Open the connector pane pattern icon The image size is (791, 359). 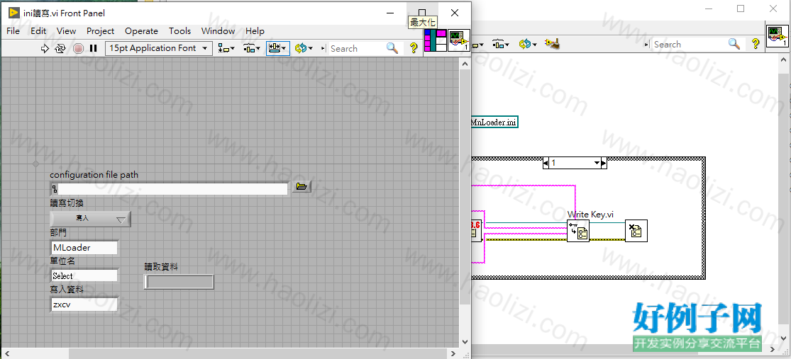point(436,40)
